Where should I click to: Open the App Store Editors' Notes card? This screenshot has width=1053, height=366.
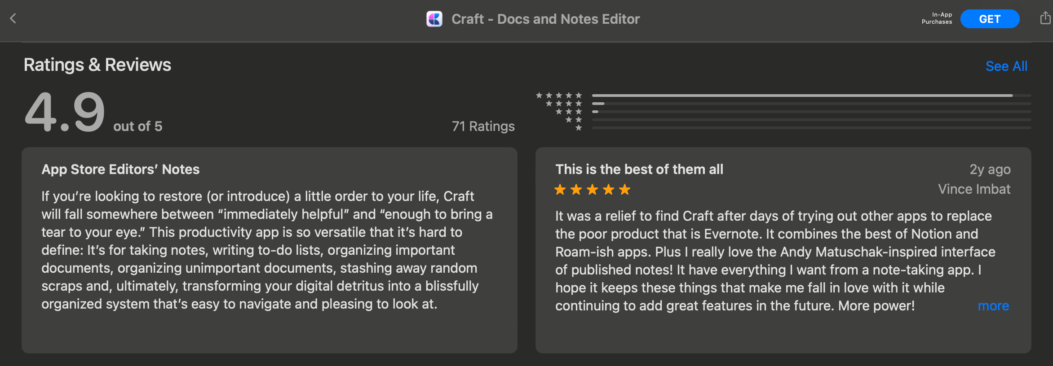pyautogui.click(x=270, y=250)
